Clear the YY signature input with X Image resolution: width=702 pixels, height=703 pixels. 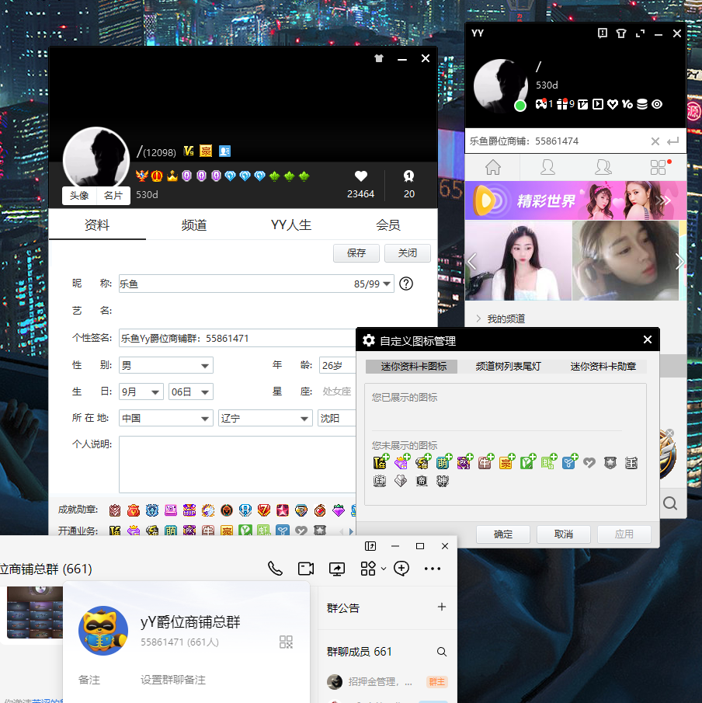tap(655, 141)
